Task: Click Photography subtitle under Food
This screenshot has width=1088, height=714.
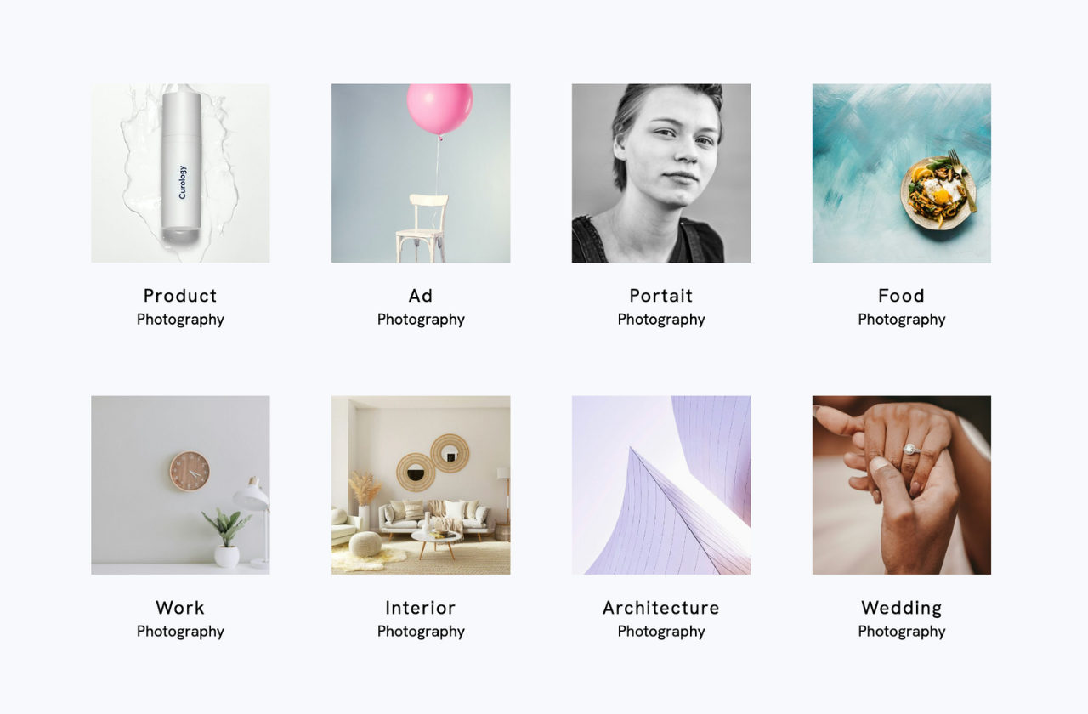Action: 902,320
